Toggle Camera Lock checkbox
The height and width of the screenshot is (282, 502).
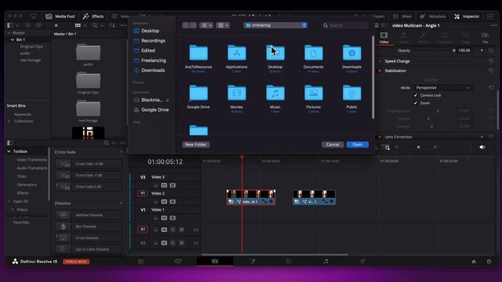(416, 96)
